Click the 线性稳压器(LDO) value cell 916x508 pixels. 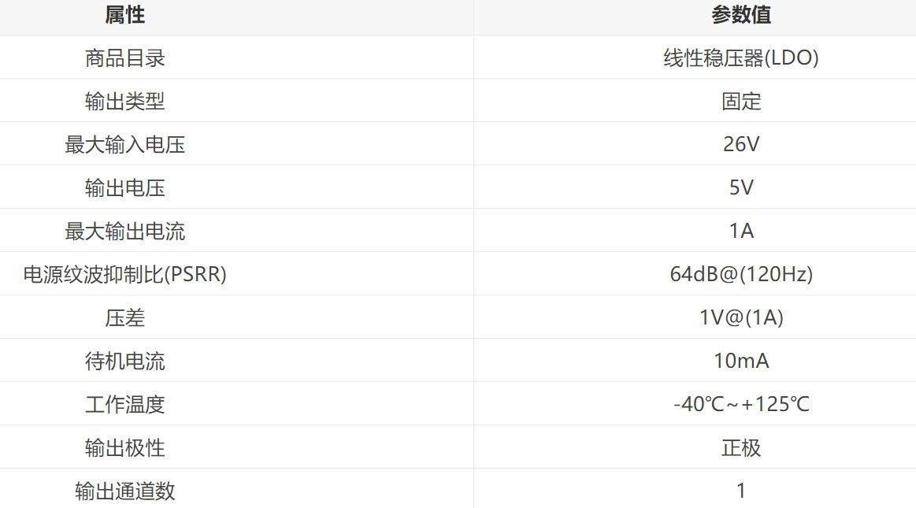pyautogui.click(x=740, y=58)
